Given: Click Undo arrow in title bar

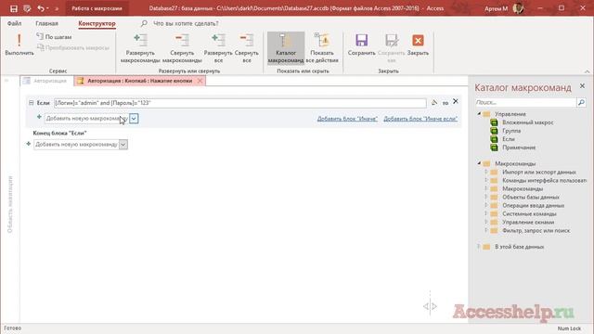Looking at the screenshot, I should pos(40,8).
